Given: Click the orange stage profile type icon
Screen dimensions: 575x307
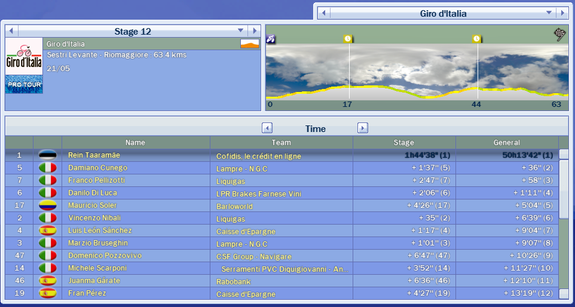Looking at the screenshot, I should (x=249, y=44).
